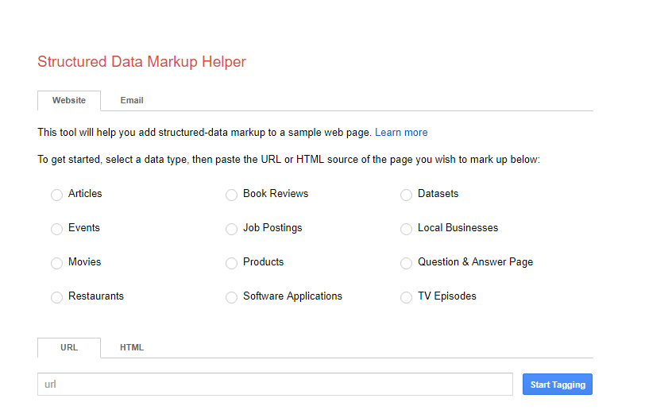Switch to the HTML source tab
The height and width of the screenshot is (410, 672).
[132, 347]
